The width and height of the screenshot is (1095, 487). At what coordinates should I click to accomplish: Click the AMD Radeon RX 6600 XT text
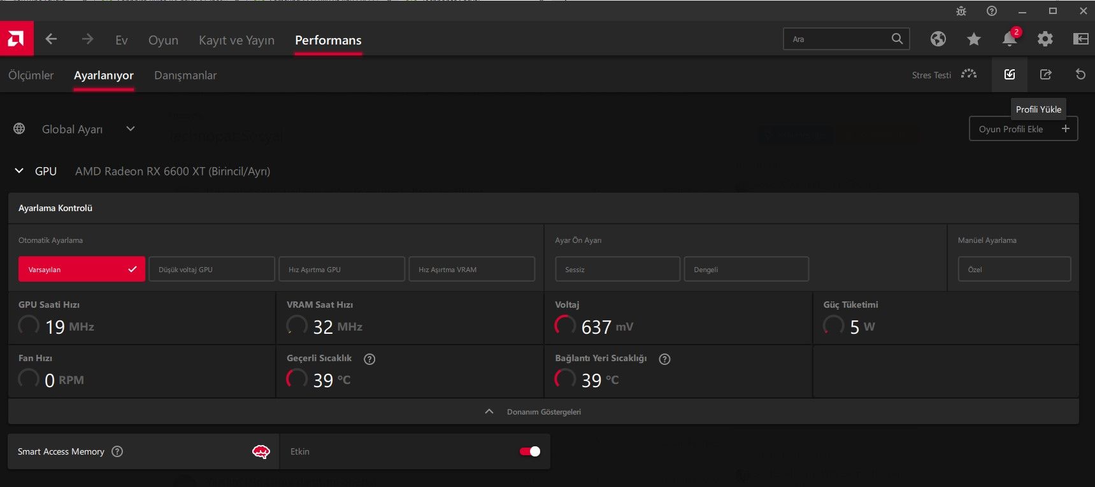173,171
